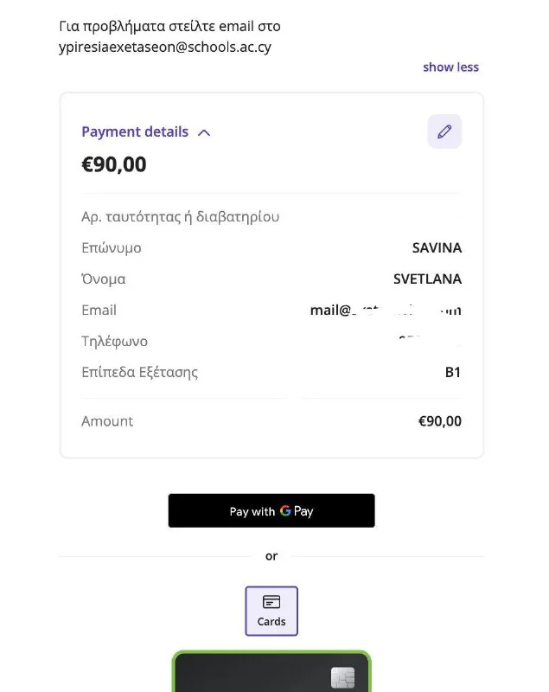Click the Επώνυμο field label
This screenshot has height=692, width=549.
tap(111, 248)
